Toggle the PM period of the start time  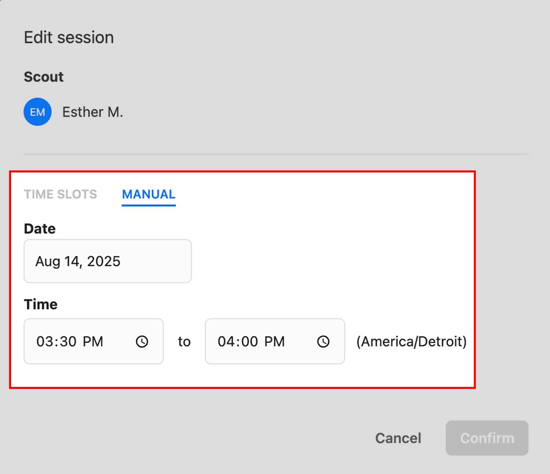[x=93, y=342]
